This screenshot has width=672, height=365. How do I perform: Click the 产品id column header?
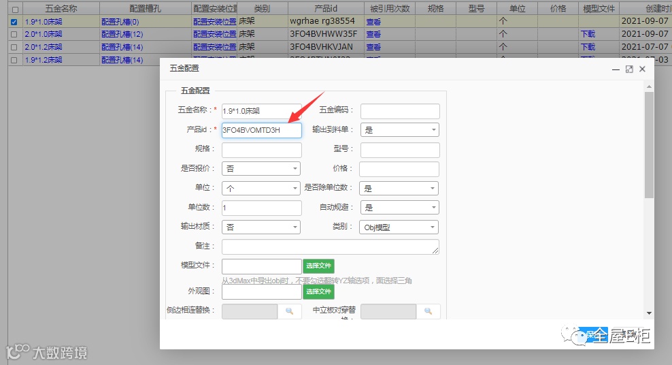point(326,9)
